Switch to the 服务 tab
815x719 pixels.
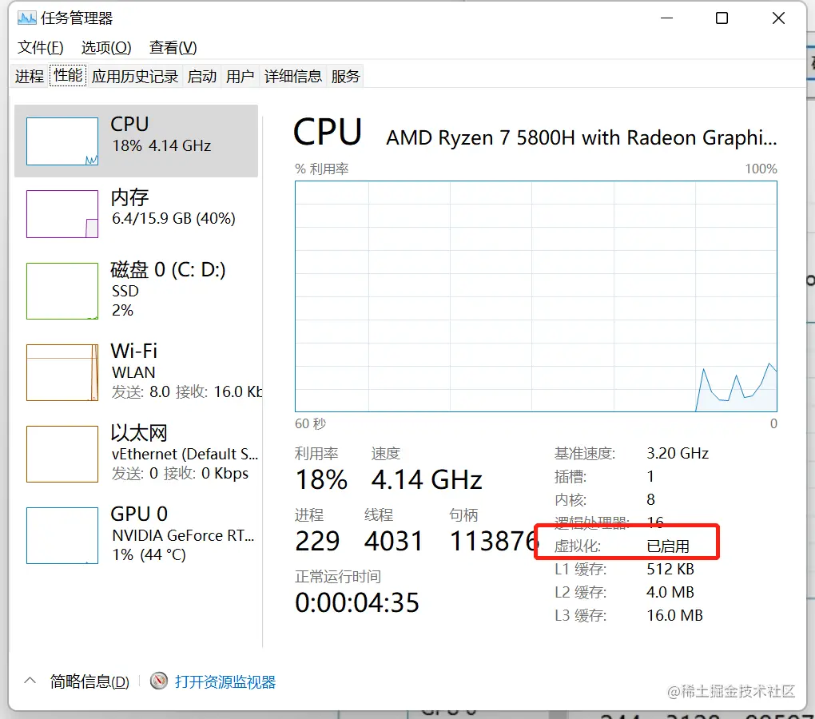[x=345, y=77]
